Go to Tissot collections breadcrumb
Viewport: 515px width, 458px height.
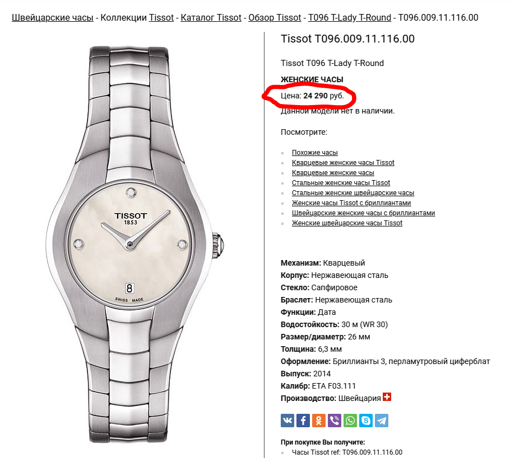(x=161, y=17)
